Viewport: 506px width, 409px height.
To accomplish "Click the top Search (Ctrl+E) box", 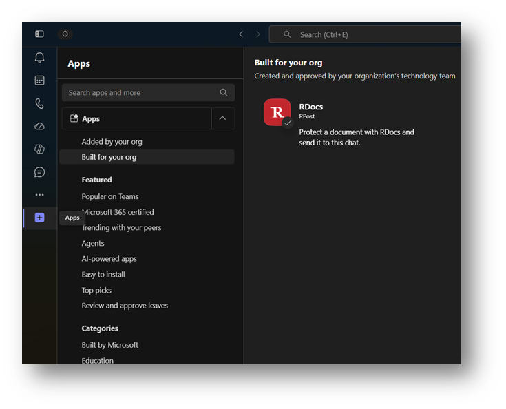I will click(365, 34).
